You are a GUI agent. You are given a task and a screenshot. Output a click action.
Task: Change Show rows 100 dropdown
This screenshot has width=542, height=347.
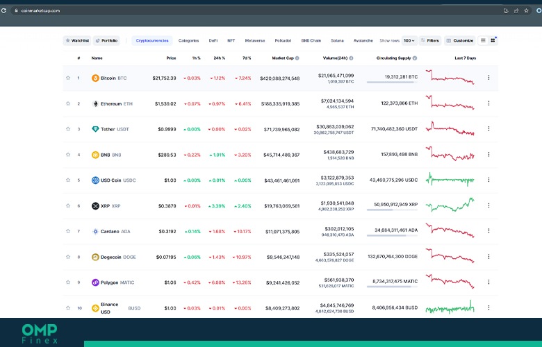[x=409, y=40]
